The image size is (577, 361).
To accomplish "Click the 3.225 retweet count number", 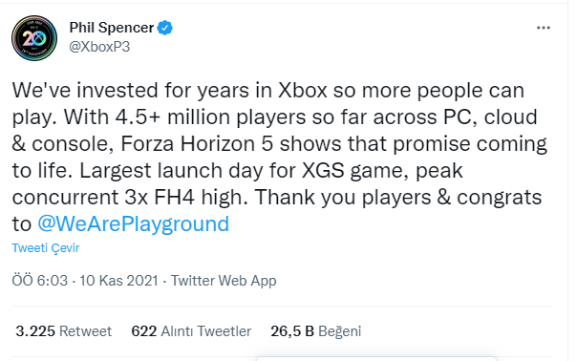I will point(35,331).
